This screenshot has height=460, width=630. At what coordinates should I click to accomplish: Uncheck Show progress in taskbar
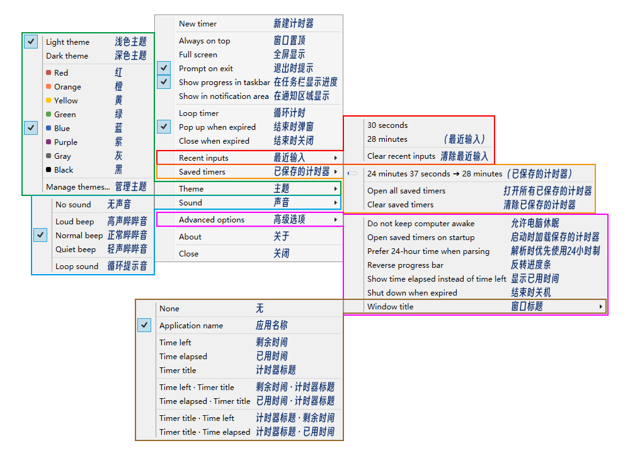coord(164,82)
